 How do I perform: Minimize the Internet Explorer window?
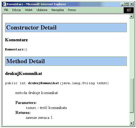click(x=122, y=4)
